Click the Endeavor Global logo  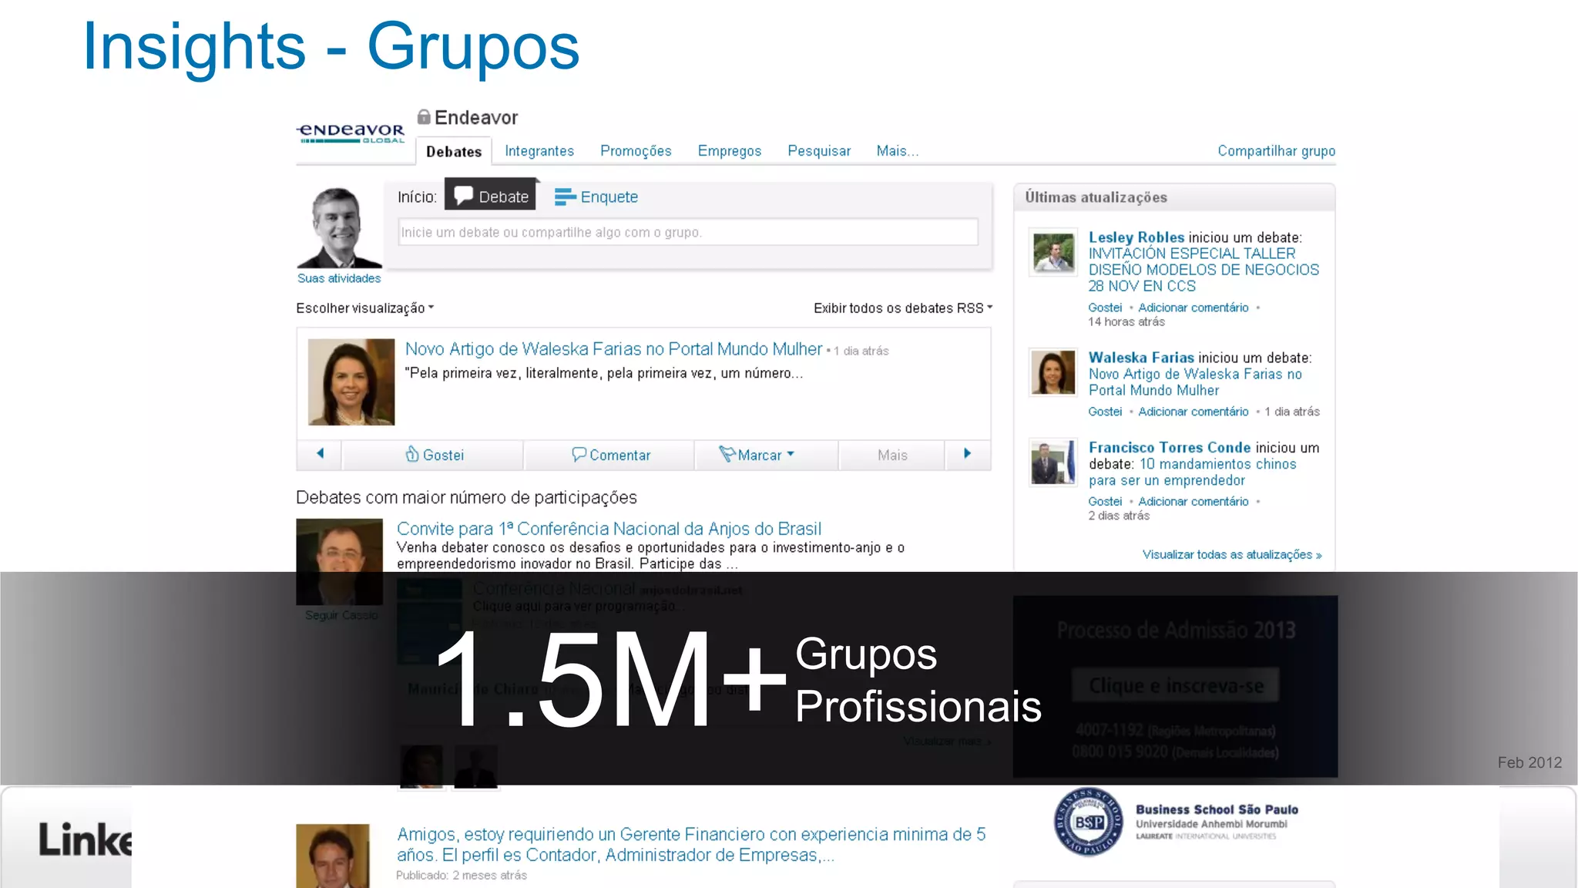coord(351,133)
